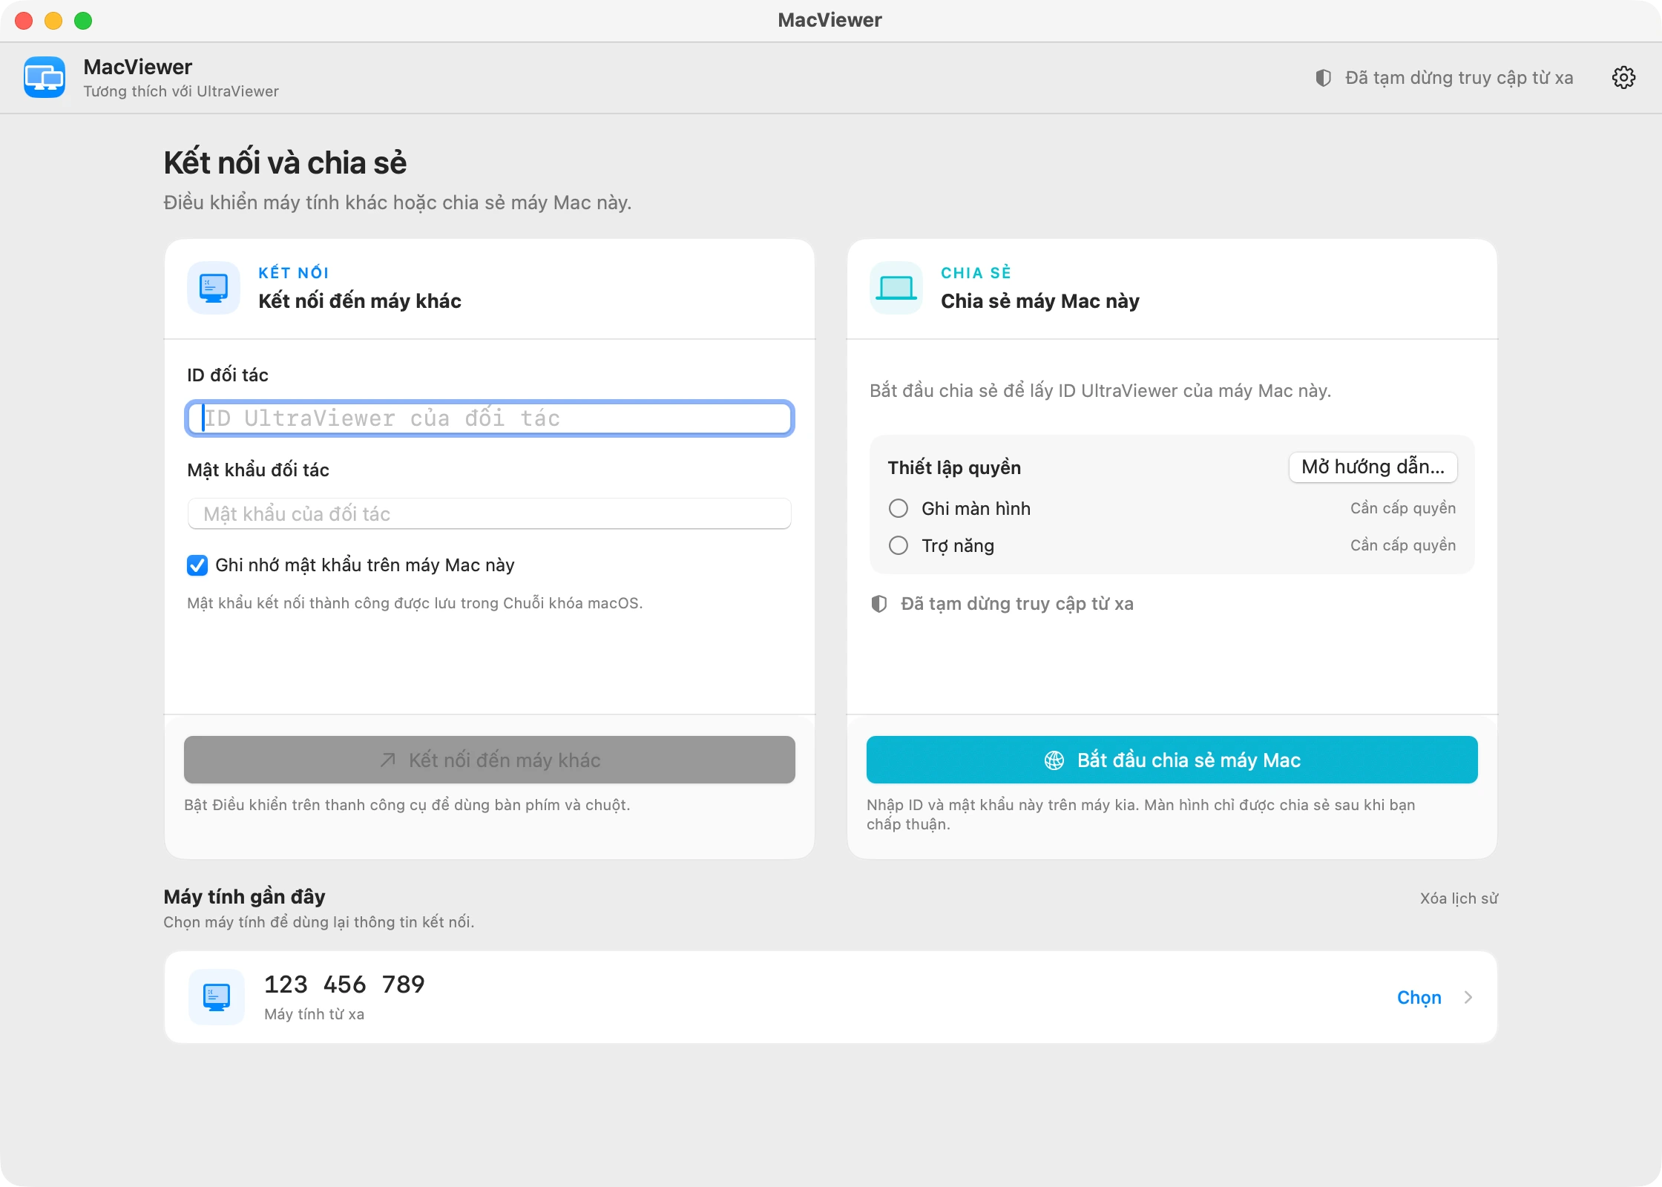Click Cần cấp quyền beside Ghi màn hình

(x=1403, y=508)
